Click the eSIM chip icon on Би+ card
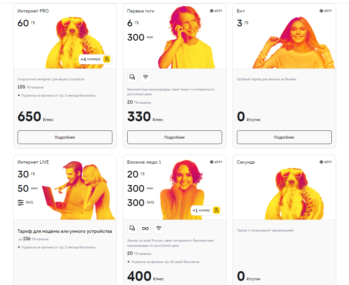The height and width of the screenshot is (285, 349). pos(321,11)
